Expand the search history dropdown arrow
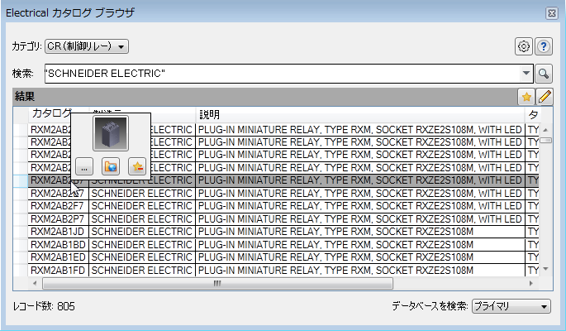The image size is (566, 331). pyautogui.click(x=526, y=74)
